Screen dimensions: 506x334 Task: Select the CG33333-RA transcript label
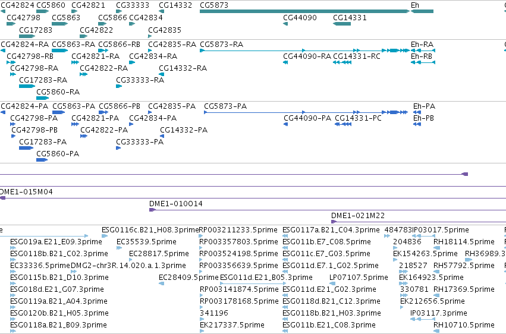[x=140, y=80]
